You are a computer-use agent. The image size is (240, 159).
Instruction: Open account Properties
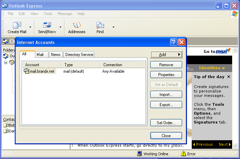pyautogui.click(x=166, y=75)
